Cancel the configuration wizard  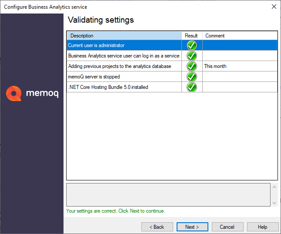[227, 227]
